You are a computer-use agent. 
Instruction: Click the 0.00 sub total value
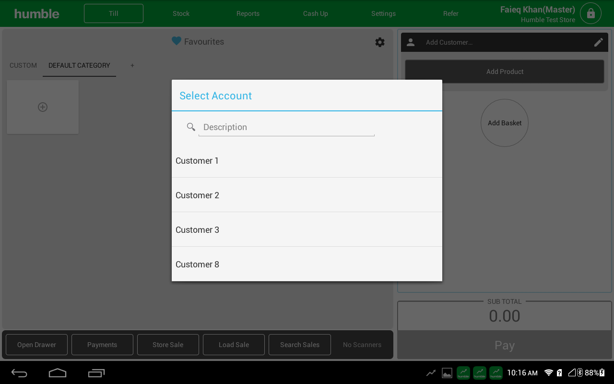[x=505, y=316]
